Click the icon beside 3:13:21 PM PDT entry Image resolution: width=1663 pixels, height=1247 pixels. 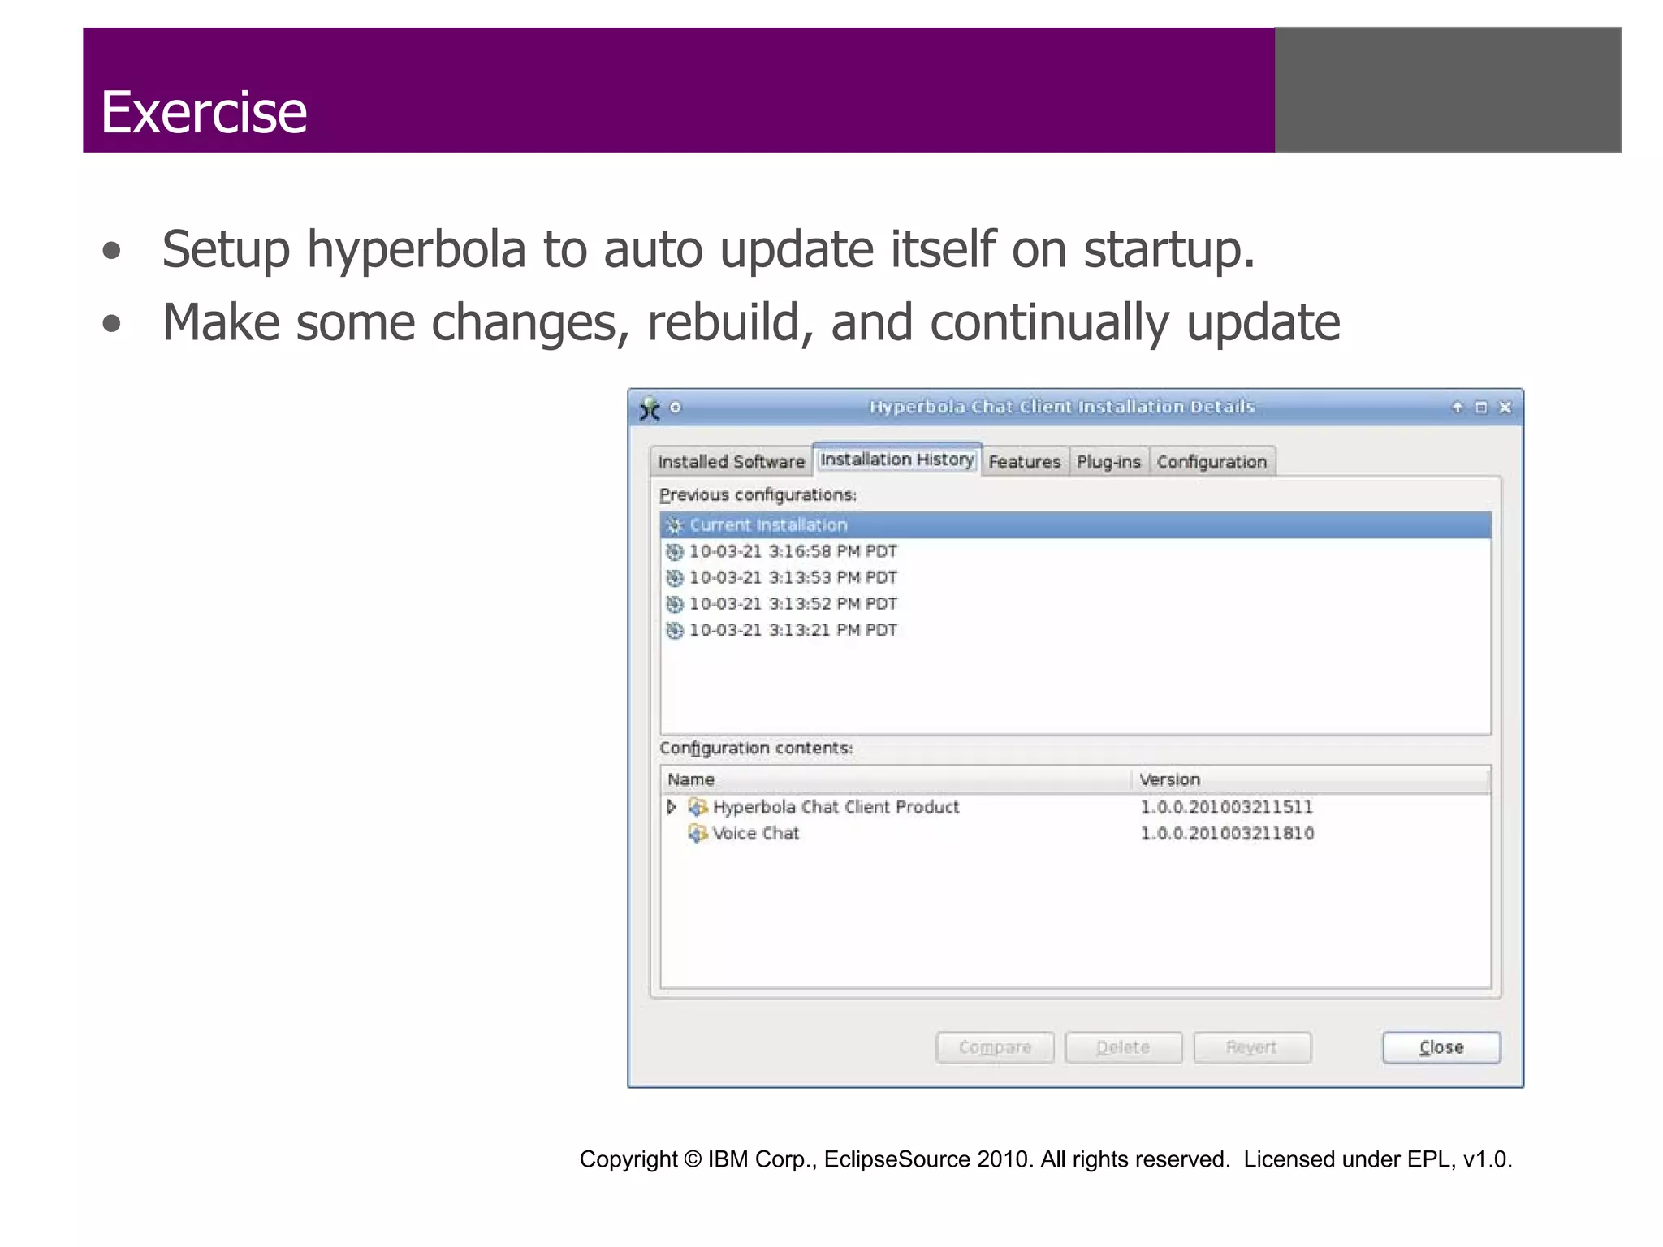[674, 630]
